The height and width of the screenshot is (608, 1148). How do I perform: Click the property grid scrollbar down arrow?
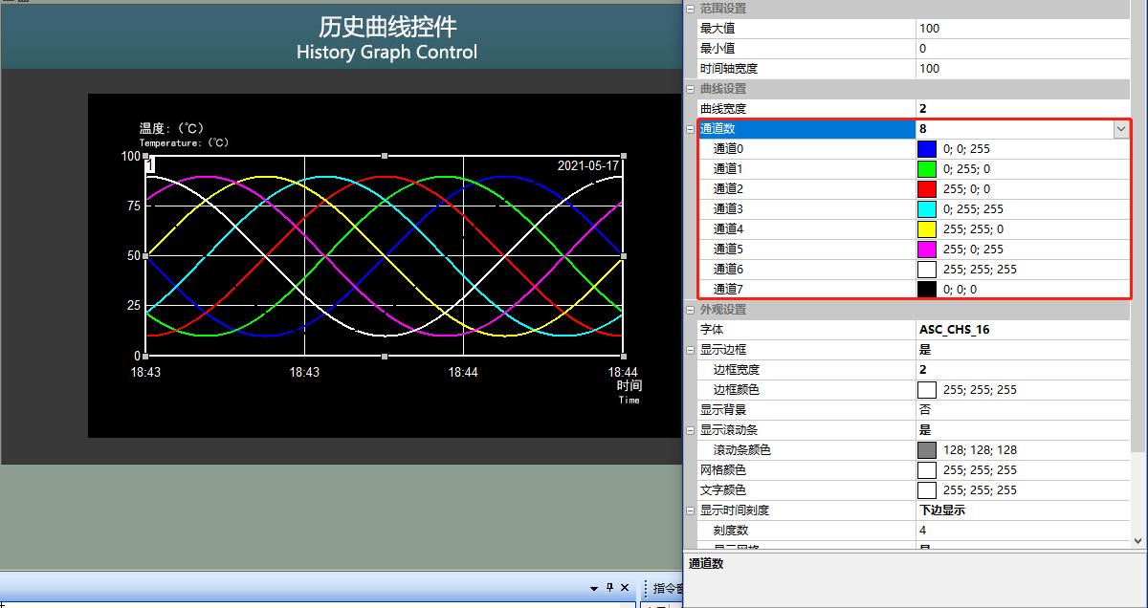[x=1138, y=541]
